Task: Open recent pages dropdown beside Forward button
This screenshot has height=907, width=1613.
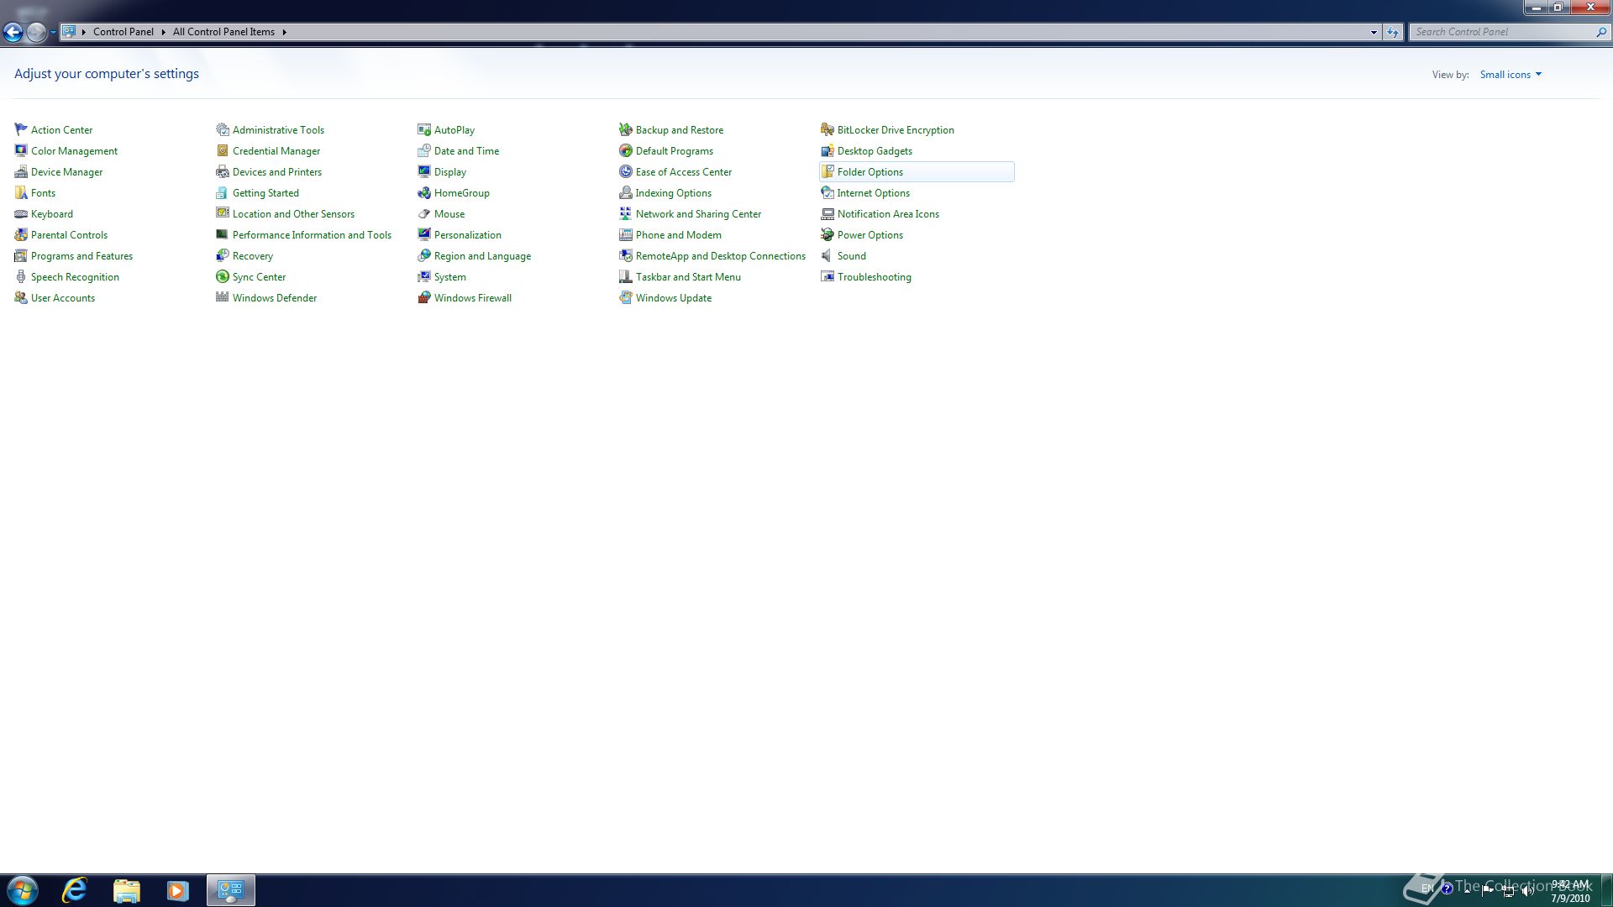Action: pyautogui.click(x=53, y=32)
